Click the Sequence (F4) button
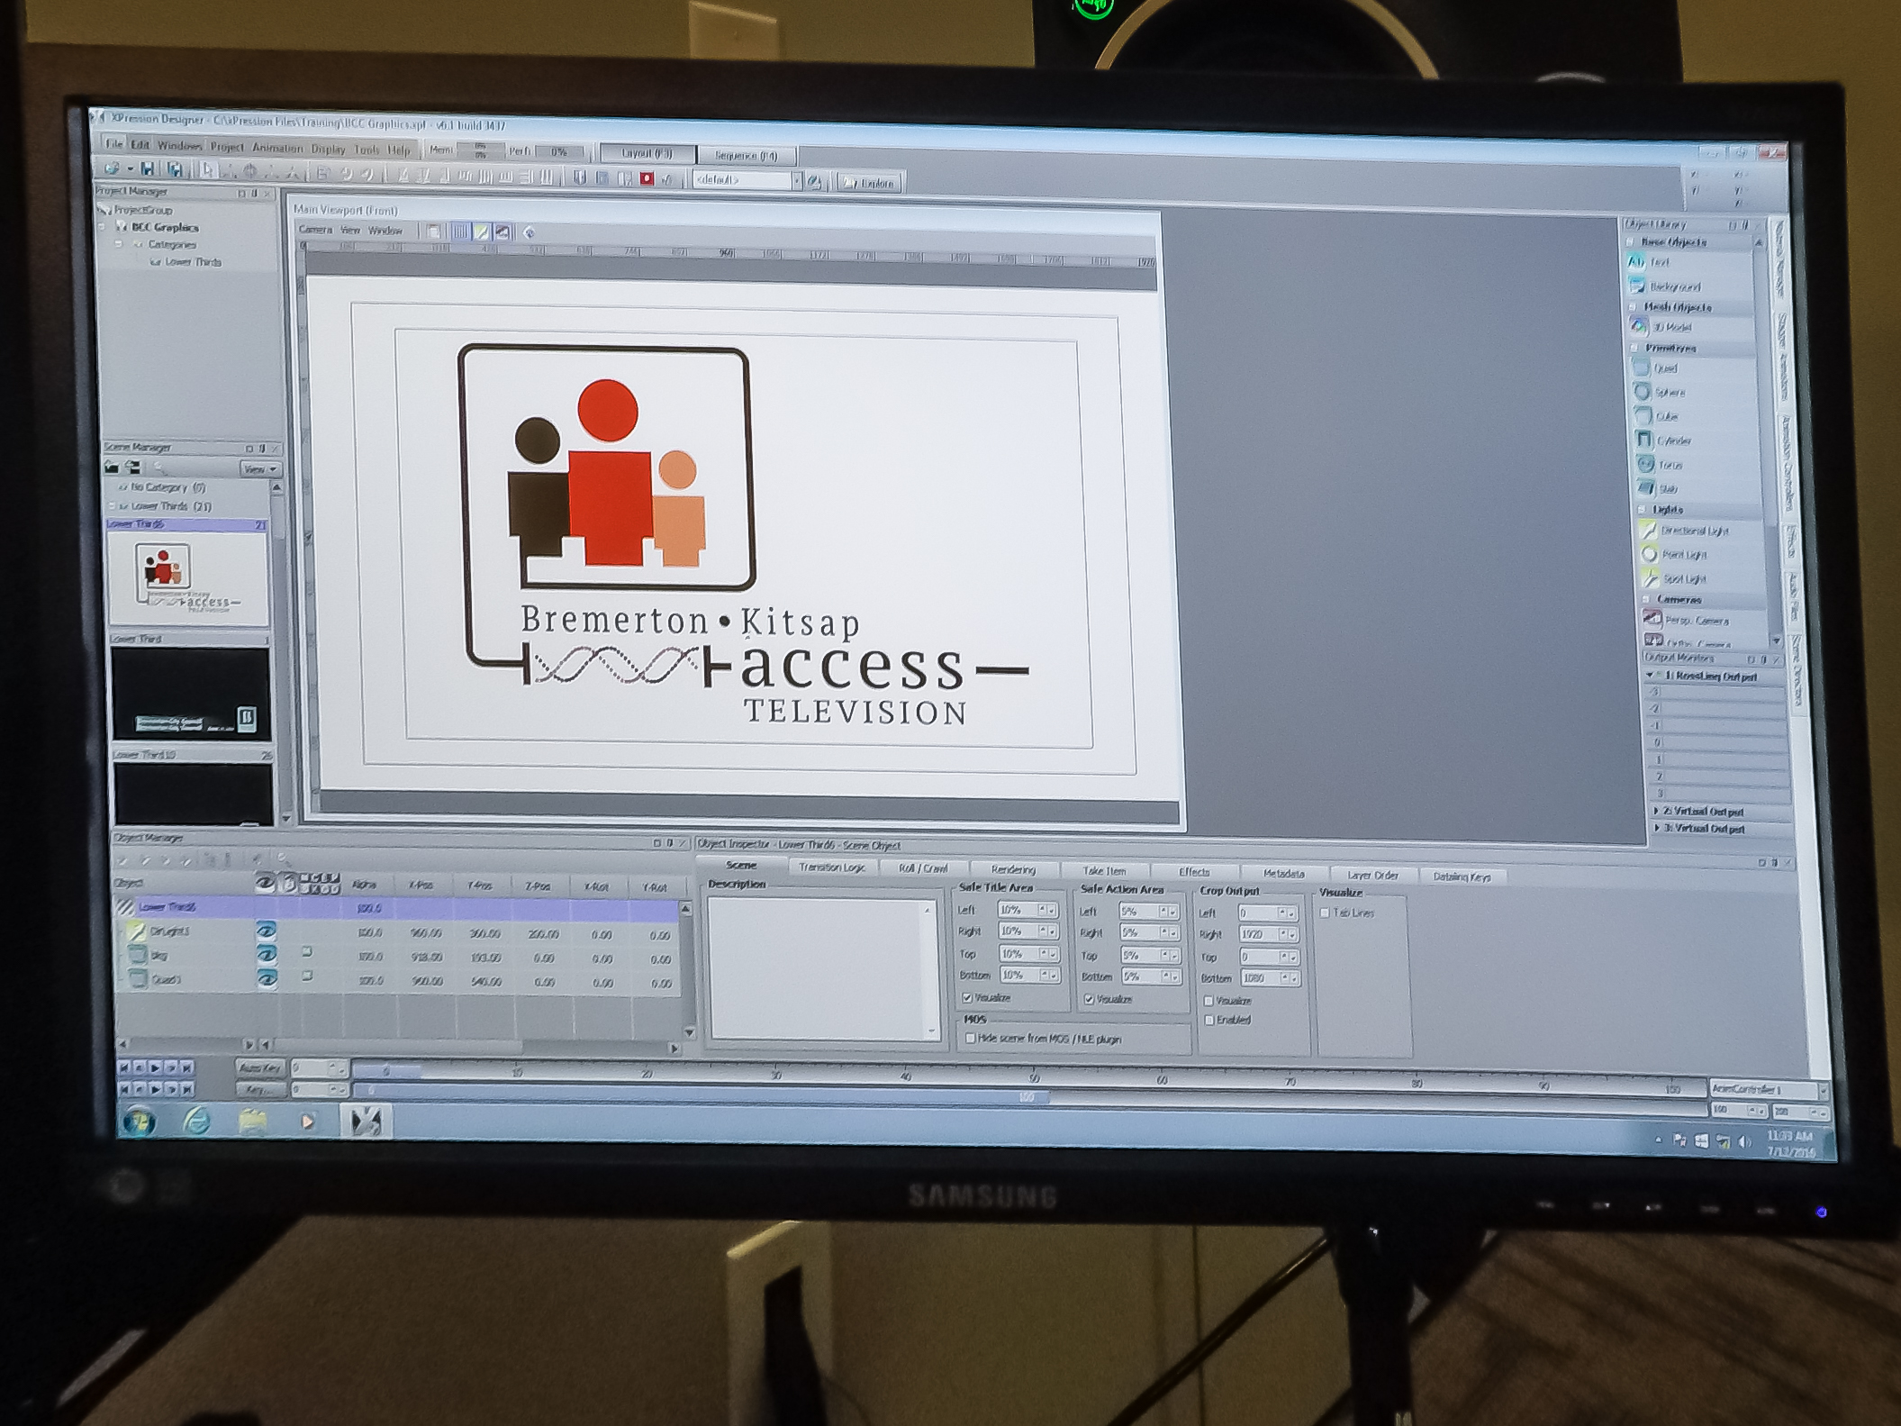The width and height of the screenshot is (1901, 1426). click(746, 156)
